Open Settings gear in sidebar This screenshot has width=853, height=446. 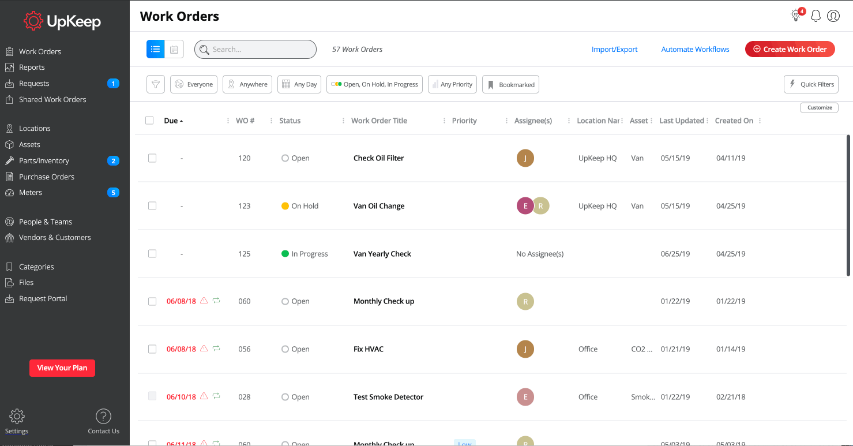(x=17, y=416)
